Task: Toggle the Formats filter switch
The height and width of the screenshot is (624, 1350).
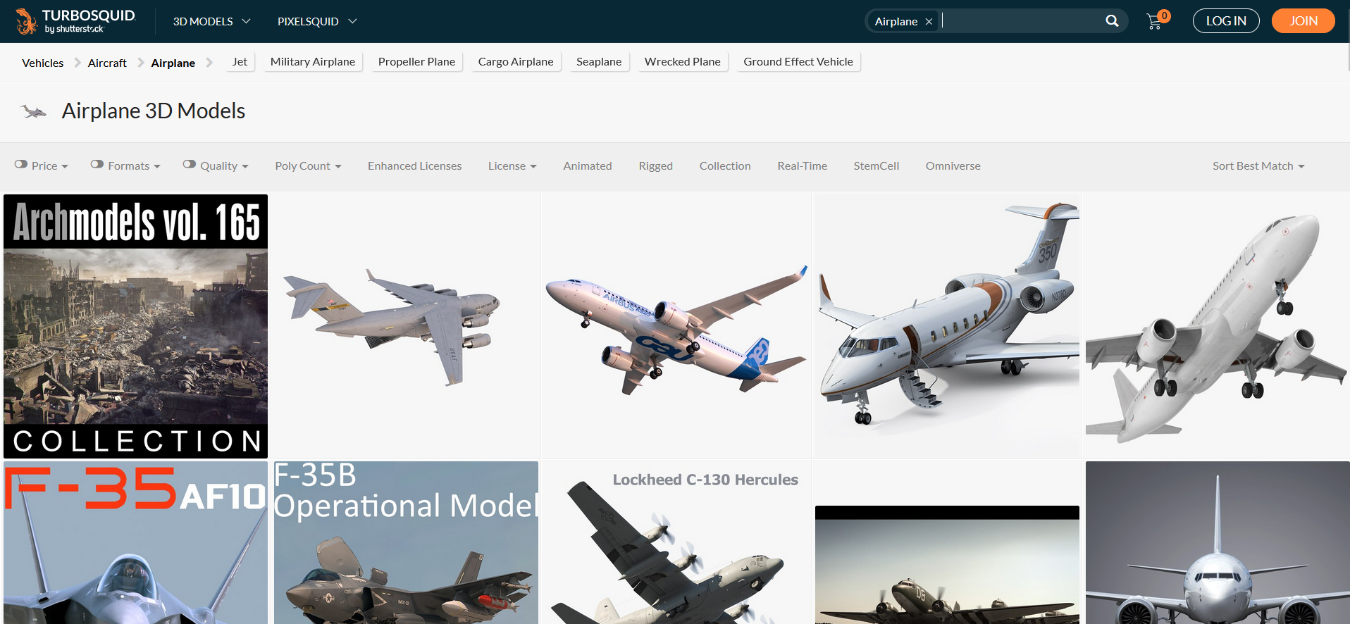Action: tap(97, 164)
